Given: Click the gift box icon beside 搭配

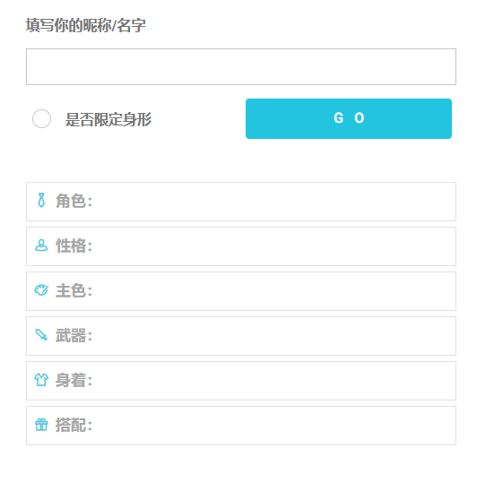Looking at the screenshot, I should (41, 425).
